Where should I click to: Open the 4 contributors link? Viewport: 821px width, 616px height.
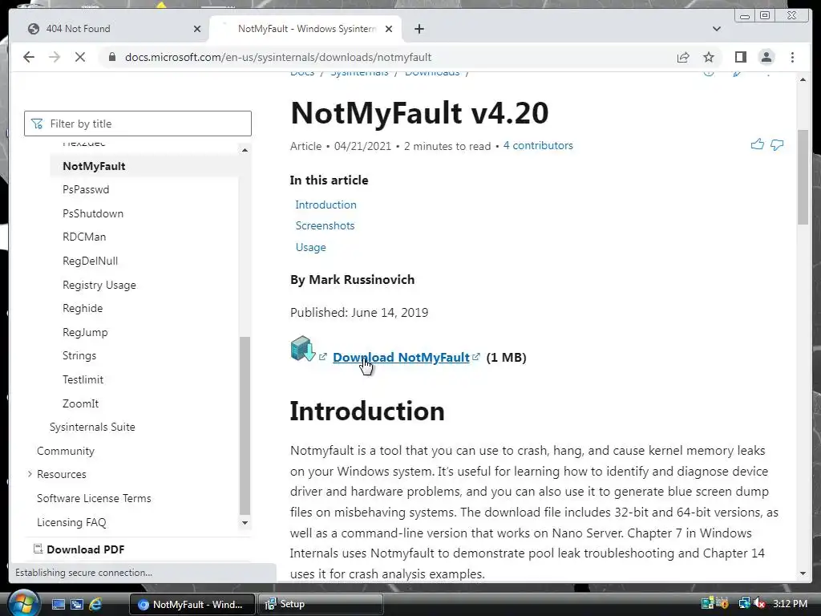(x=538, y=146)
